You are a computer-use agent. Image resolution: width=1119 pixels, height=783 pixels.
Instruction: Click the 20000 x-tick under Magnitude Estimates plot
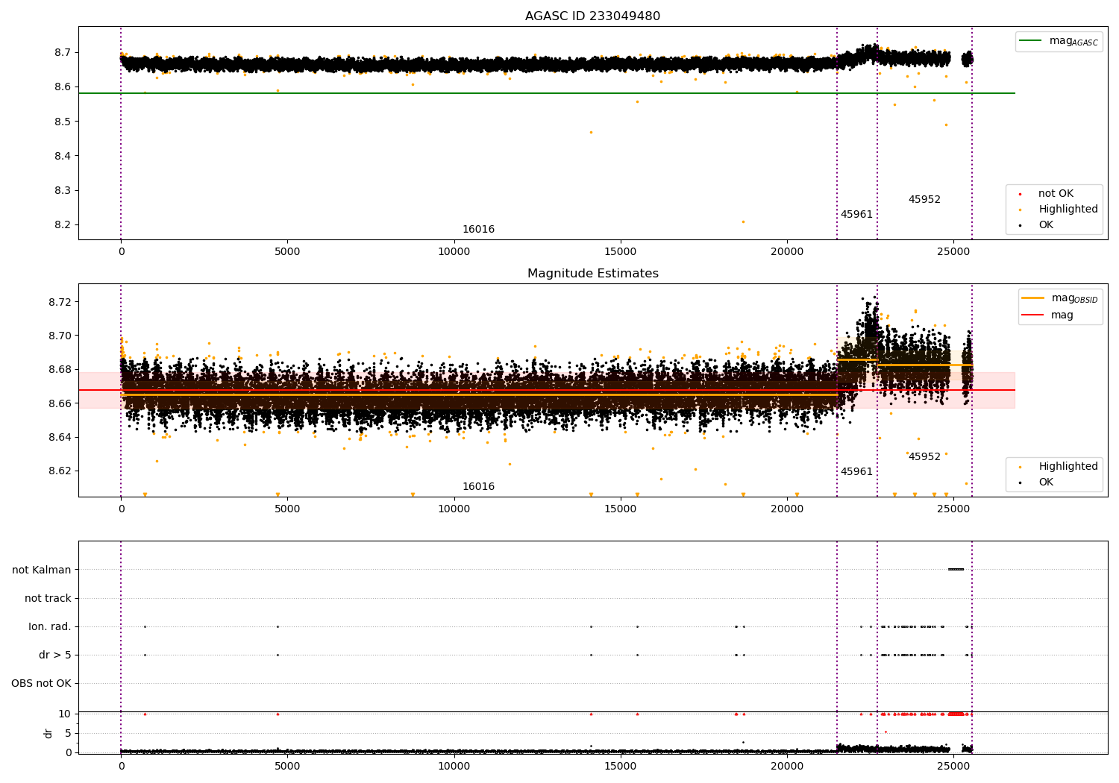787,509
